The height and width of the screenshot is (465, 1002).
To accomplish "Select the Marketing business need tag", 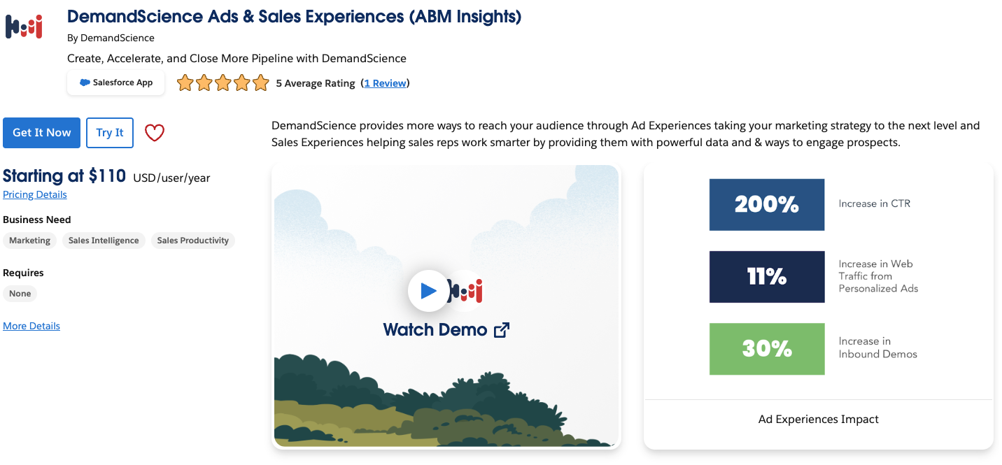I will pyautogui.click(x=29, y=241).
